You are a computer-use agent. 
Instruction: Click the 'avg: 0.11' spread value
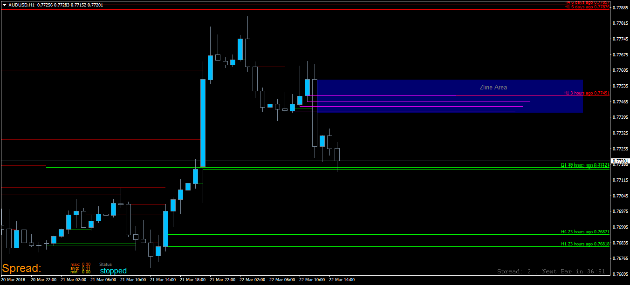point(81,268)
